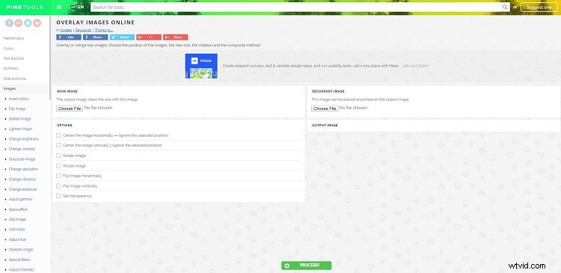Open the Sharpen image tool
561x273 pixels.
click(x=21, y=250)
